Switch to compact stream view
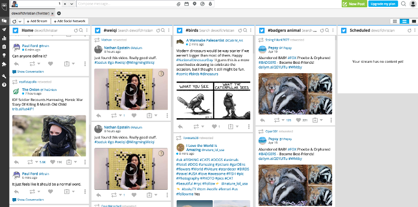Viewport: 418px width, 207px height. 395,21
